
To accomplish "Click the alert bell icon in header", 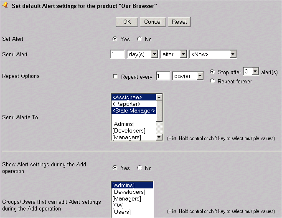I will [5, 7].
